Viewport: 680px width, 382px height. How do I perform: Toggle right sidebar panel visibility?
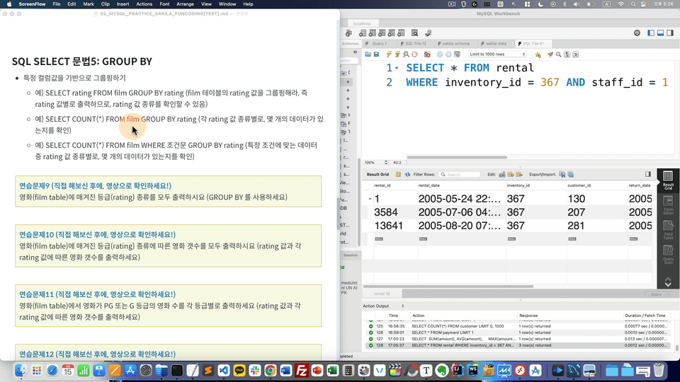670,33
